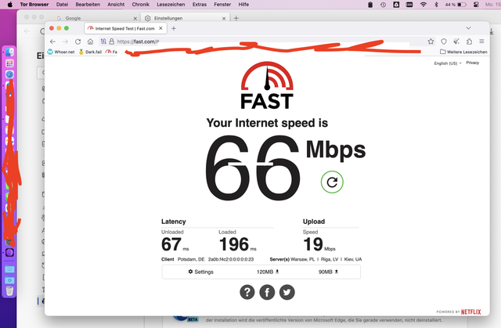Viewport: 501px width, 328px height.
Task: Click the New Identity broom icon
Action: [x=456, y=41]
